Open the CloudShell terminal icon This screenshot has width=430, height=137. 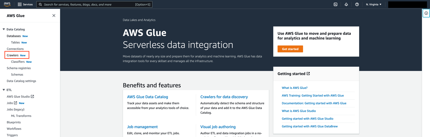coord(336,4)
